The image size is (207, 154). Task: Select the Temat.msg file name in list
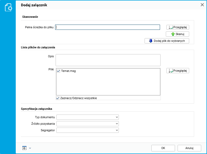tap(68, 71)
